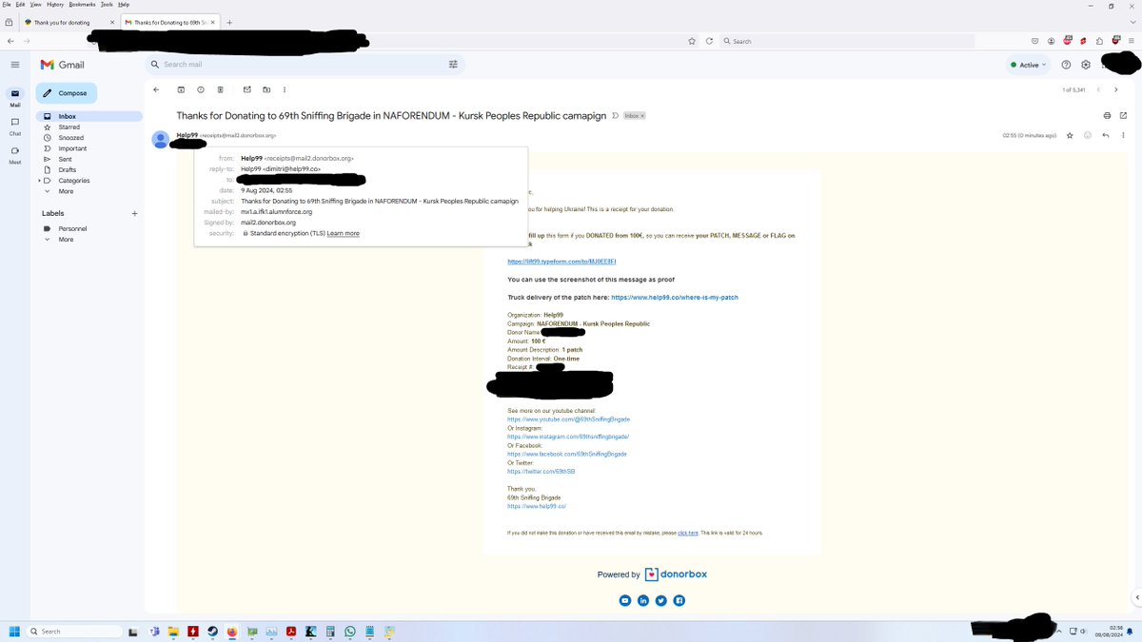This screenshot has height=642, width=1142.
Task: Visit Donorbox Twitter footer icon
Action: click(x=661, y=600)
